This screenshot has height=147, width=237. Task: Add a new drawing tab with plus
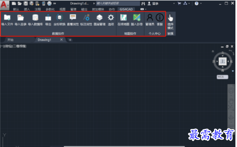point(70,40)
